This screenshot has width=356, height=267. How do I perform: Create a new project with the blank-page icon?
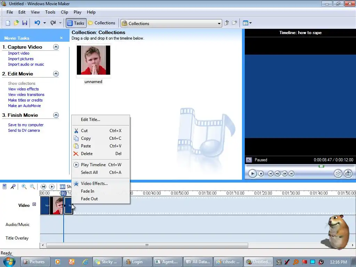click(8, 23)
